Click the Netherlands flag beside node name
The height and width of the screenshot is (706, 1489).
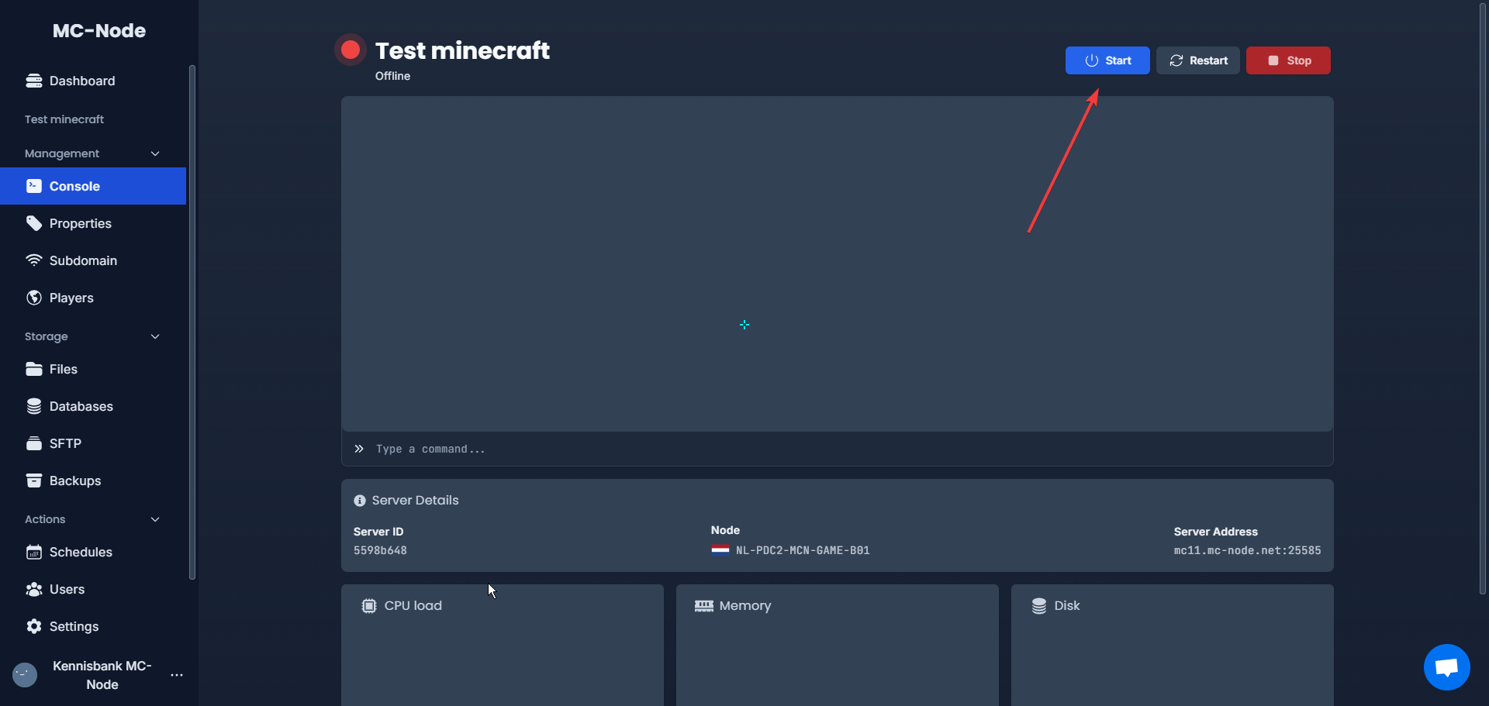tap(720, 550)
